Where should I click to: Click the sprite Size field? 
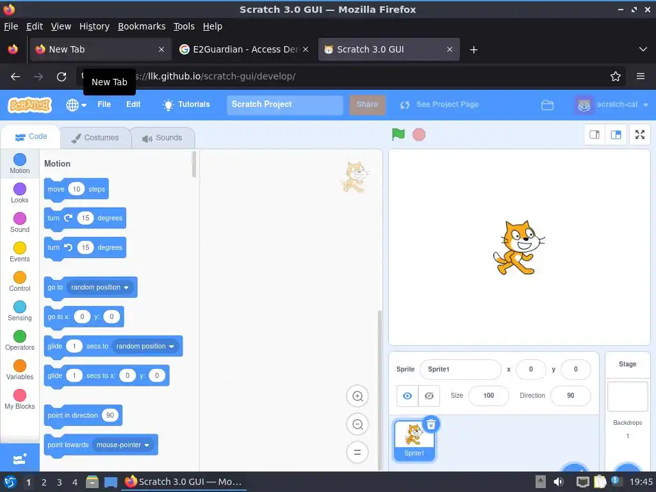point(488,396)
